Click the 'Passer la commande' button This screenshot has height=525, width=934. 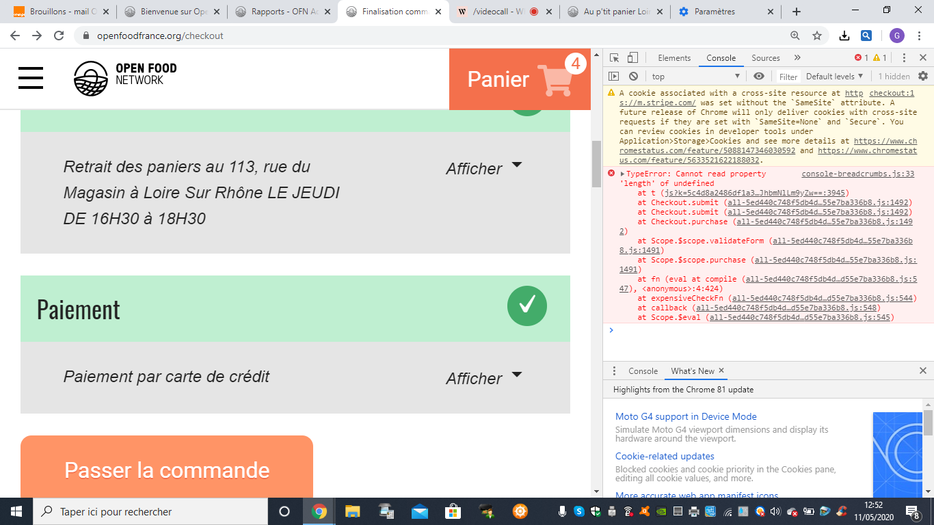tap(166, 470)
